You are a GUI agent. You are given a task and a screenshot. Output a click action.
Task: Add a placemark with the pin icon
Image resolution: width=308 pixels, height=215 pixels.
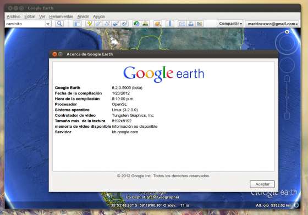click(x=90, y=24)
